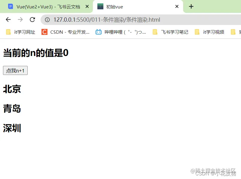
Task: Reload the page with the refresh icon
Action: [x=32, y=19]
